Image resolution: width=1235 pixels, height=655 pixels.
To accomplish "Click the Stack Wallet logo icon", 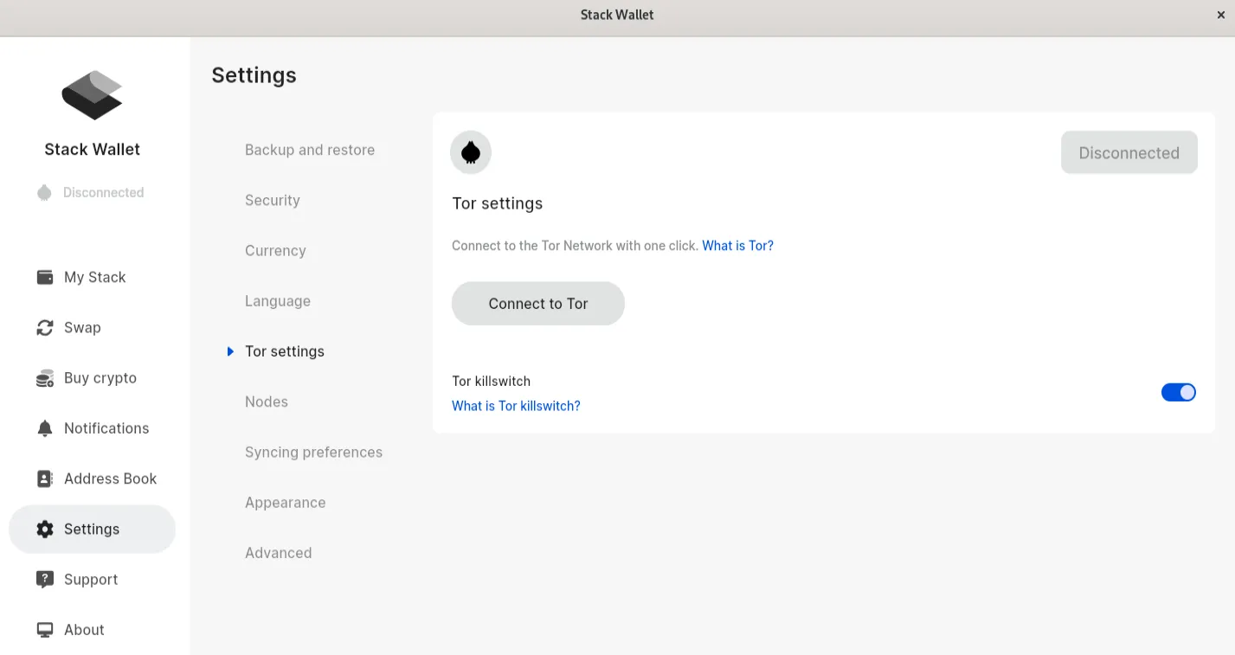I will tap(92, 95).
